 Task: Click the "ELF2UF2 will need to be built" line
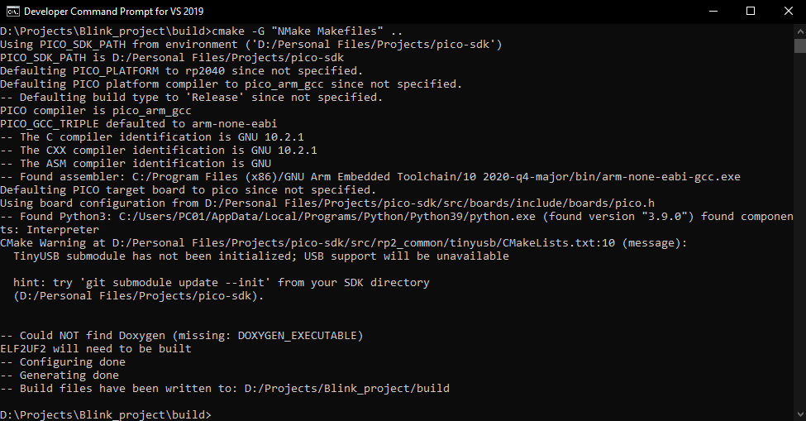[96, 349]
